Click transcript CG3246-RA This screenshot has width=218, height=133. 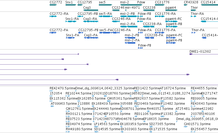[121, 19]
